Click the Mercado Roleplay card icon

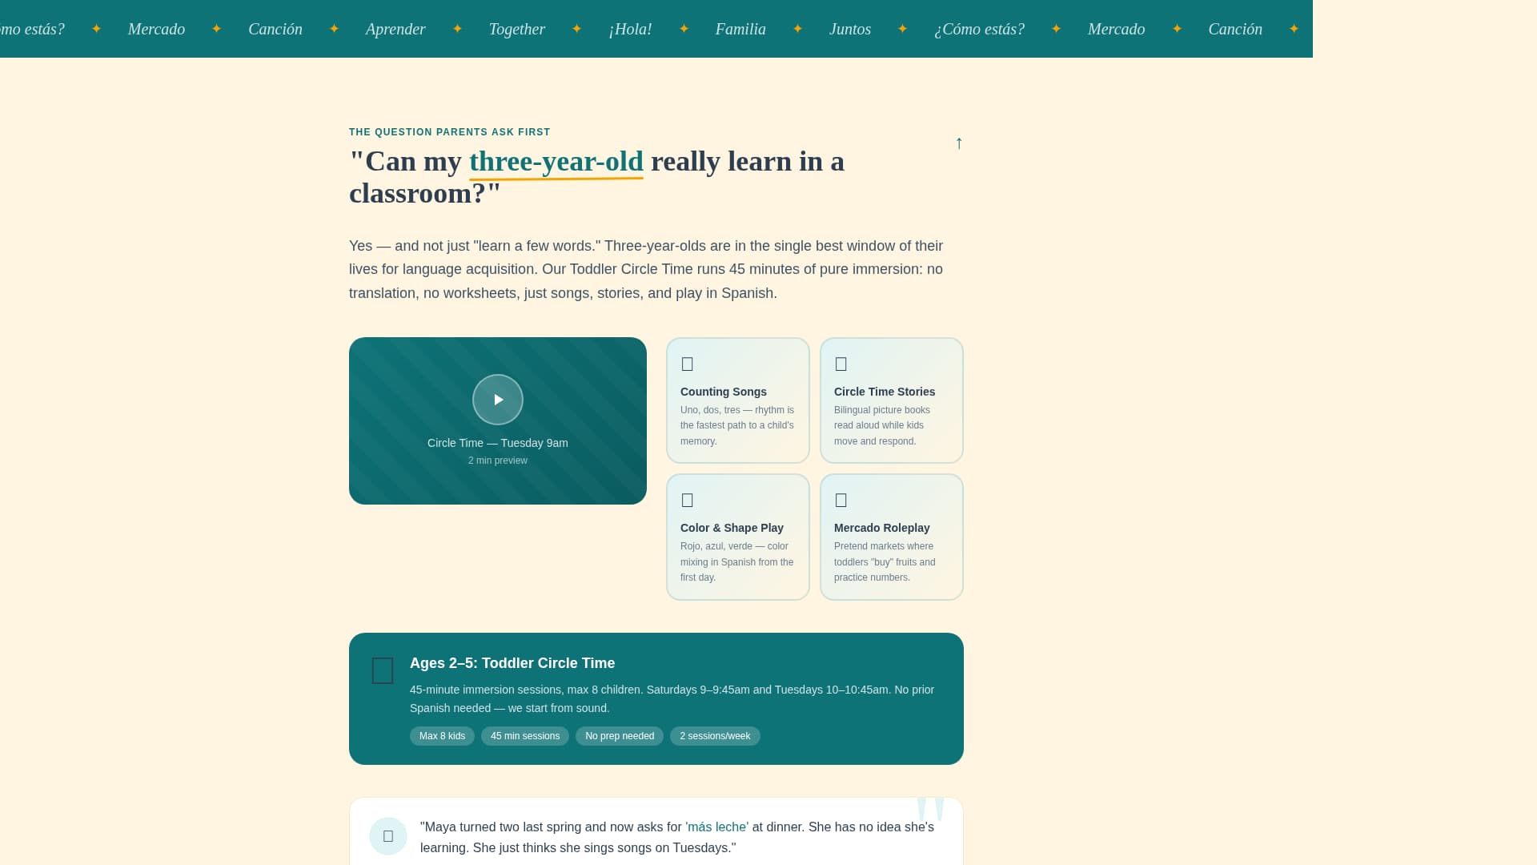(x=841, y=501)
